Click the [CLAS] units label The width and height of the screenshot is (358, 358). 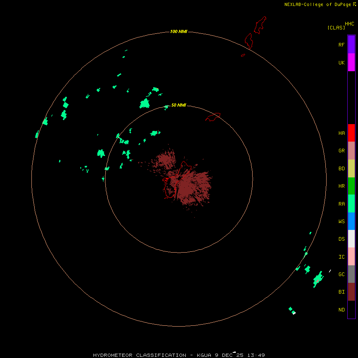point(336,27)
